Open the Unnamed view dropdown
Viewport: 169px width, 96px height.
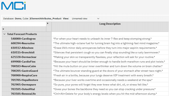click(x=85, y=18)
